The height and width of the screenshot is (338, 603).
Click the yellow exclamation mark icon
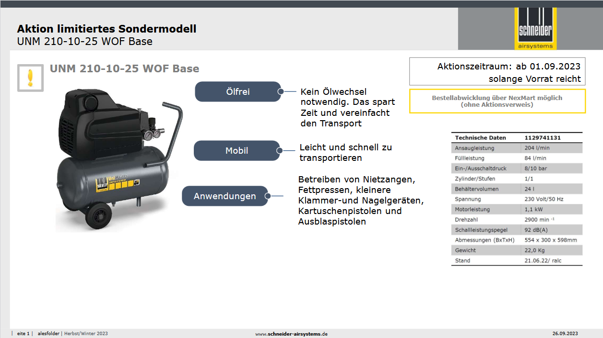(31, 78)
